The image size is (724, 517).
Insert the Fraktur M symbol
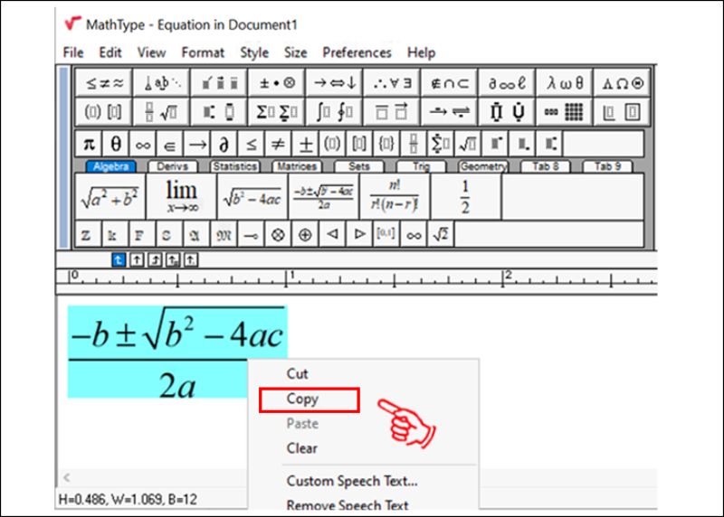click(x=224, y=235)
